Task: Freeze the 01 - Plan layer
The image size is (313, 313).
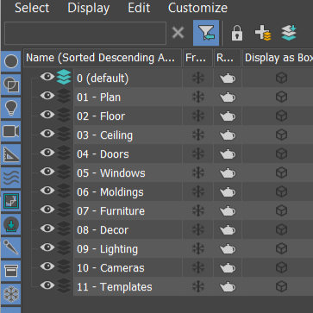Action: tap(198, 97)
